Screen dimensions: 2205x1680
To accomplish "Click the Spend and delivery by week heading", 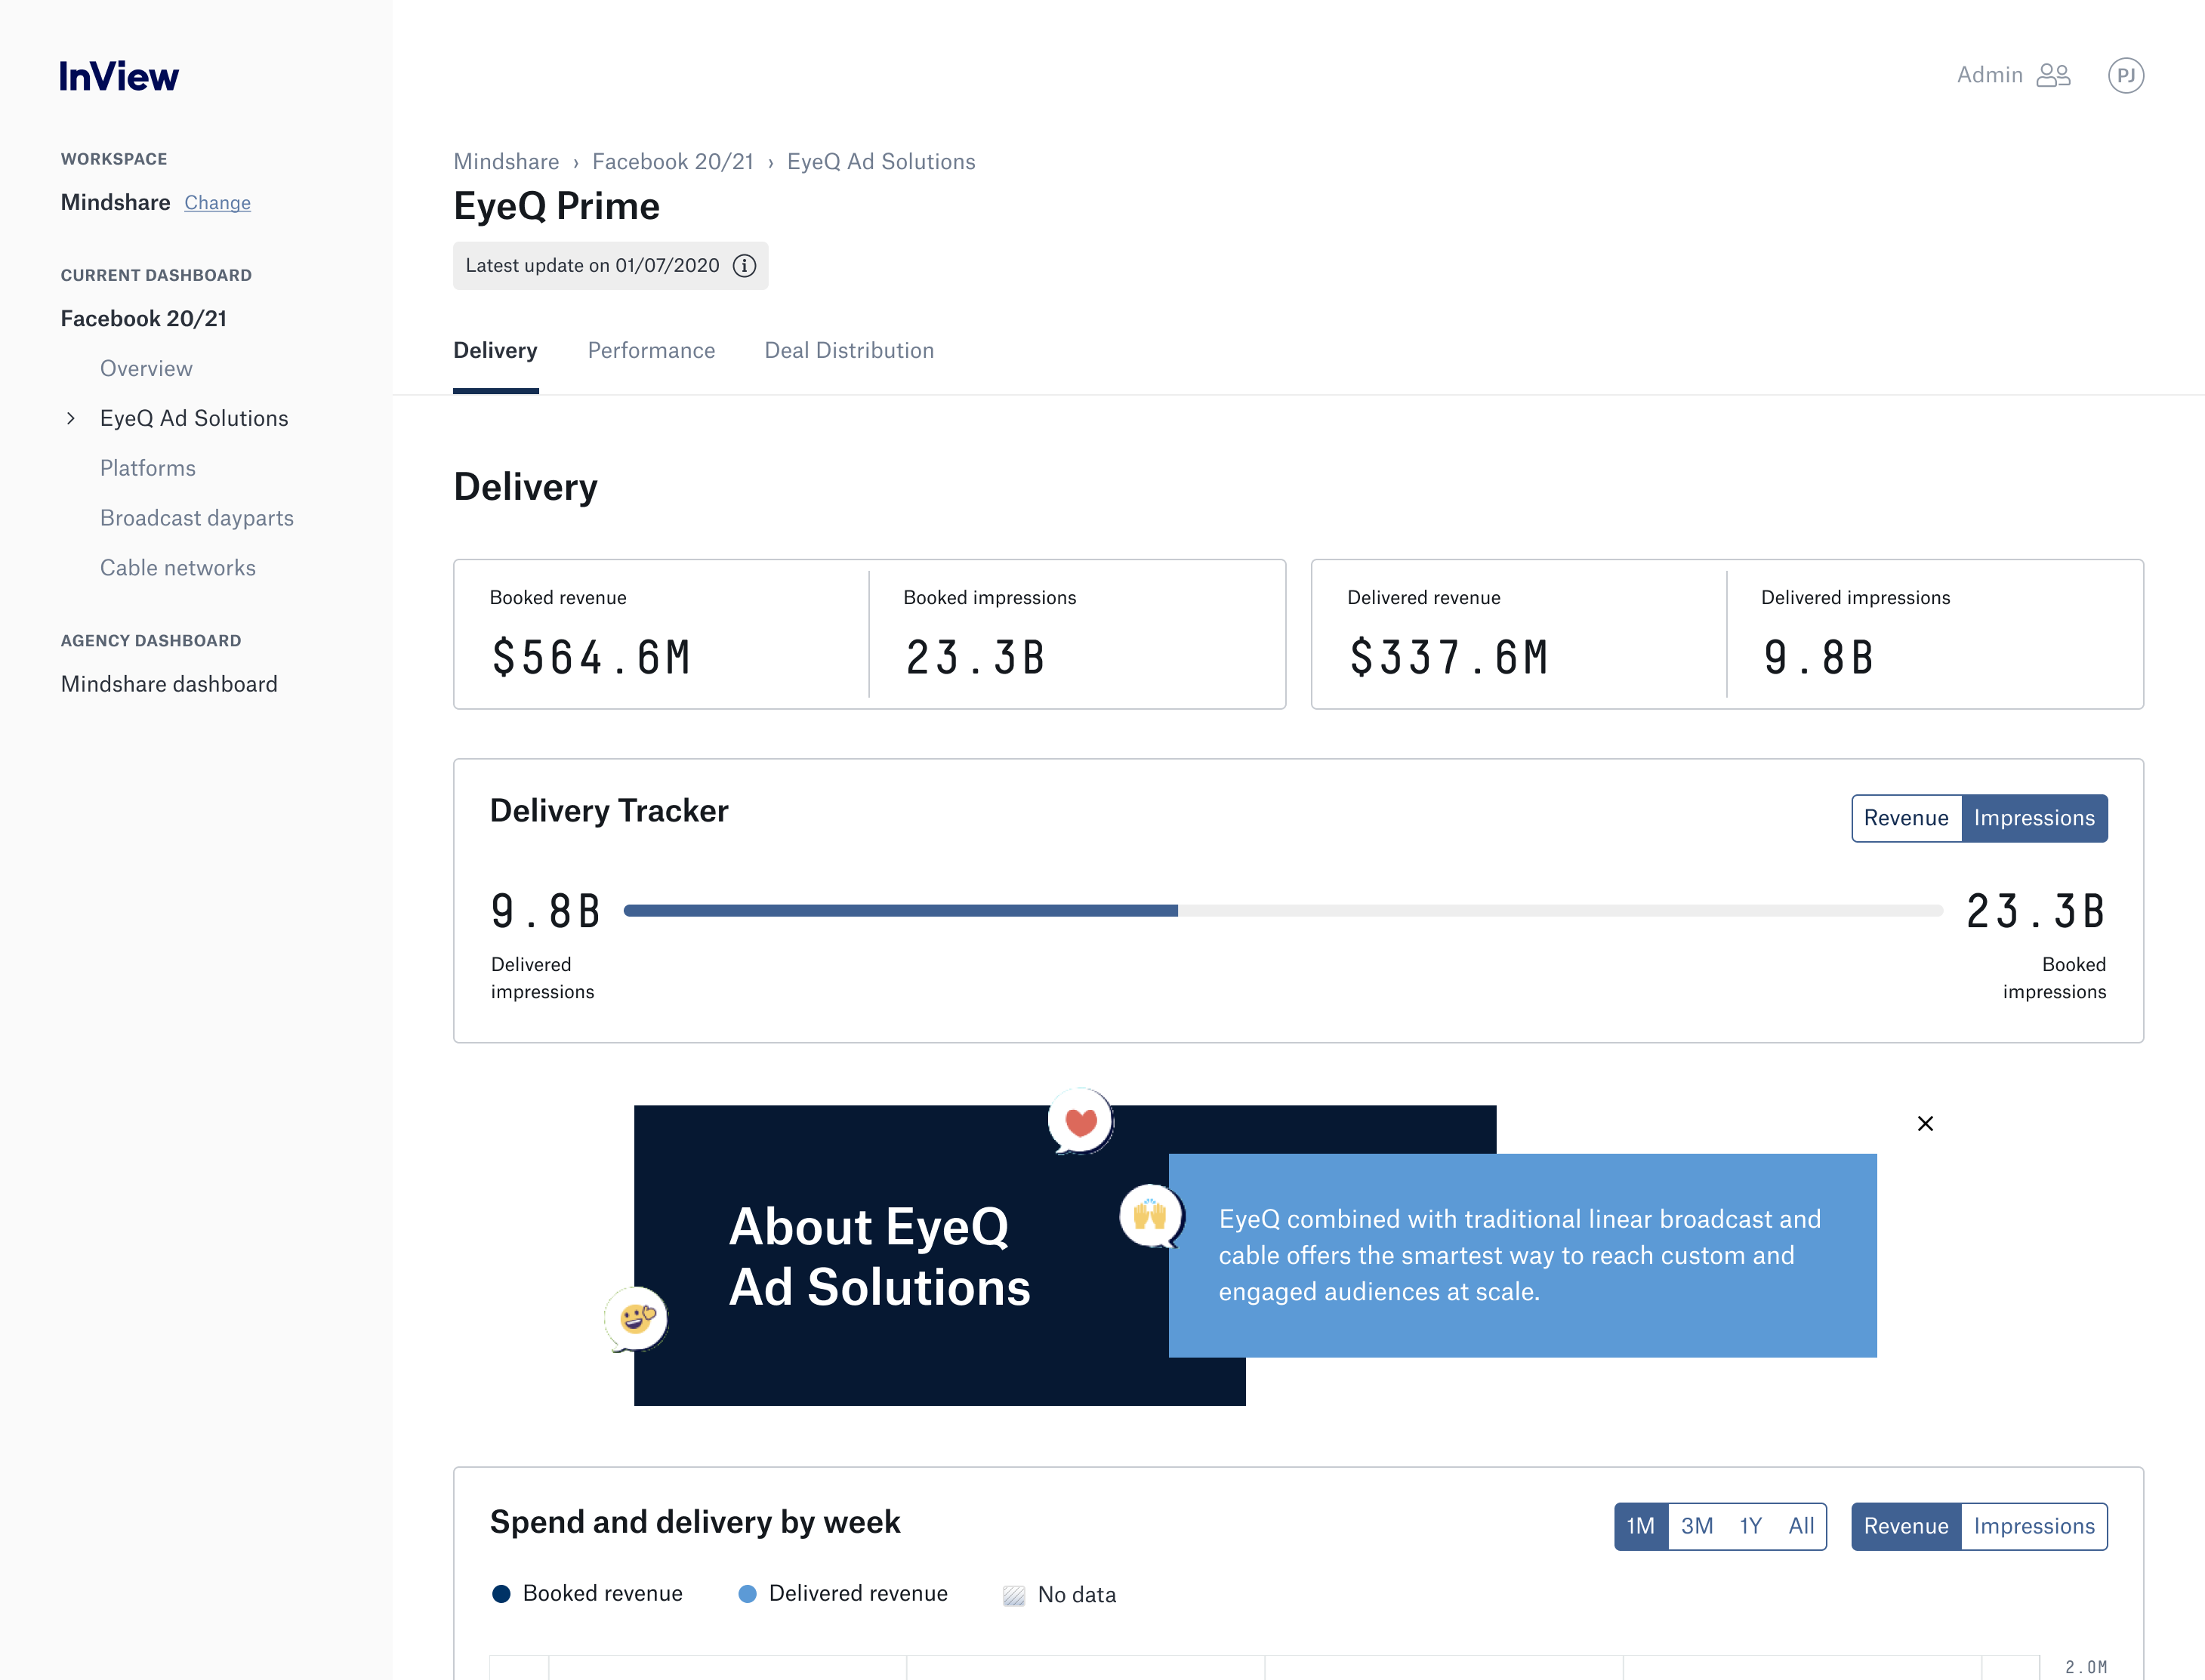I will coord(695,1522).
